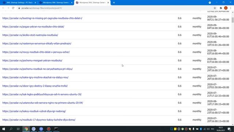Open the podklyuchitsya-po-ssh ubuntu-18 link

[x=42, y=95]
